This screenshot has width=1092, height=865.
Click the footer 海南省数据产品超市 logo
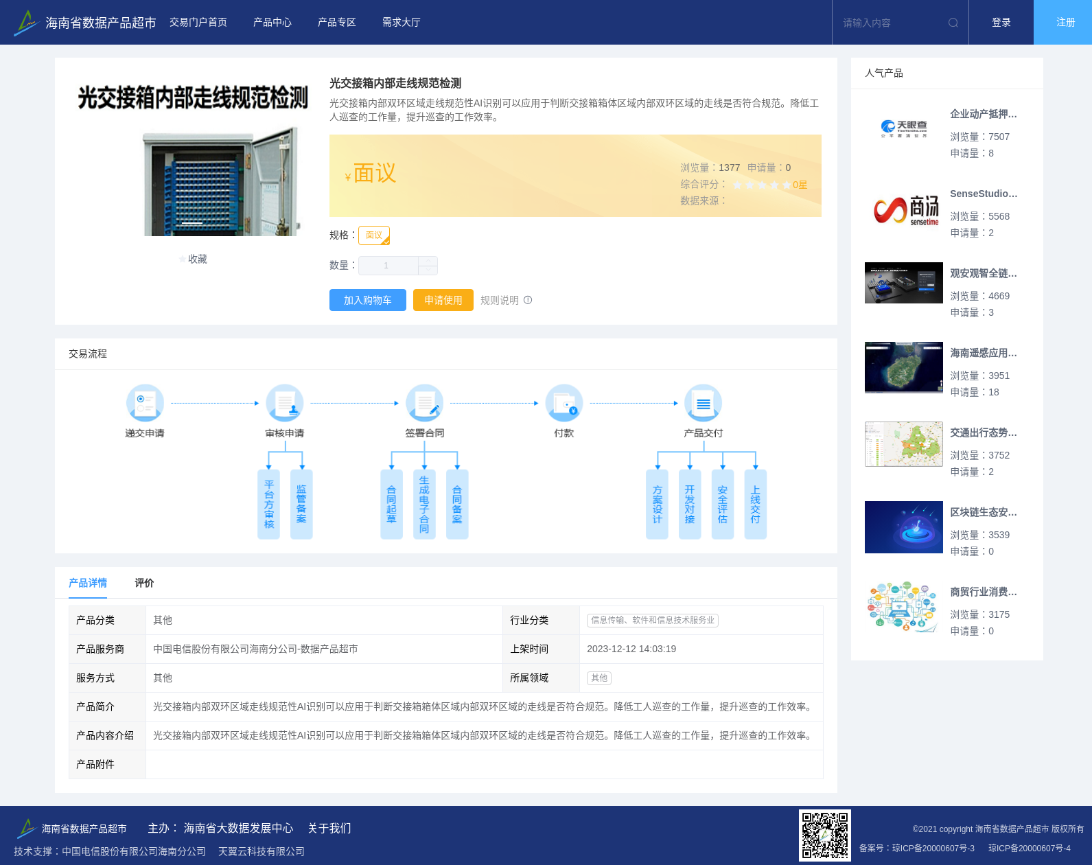coord(72,828)
